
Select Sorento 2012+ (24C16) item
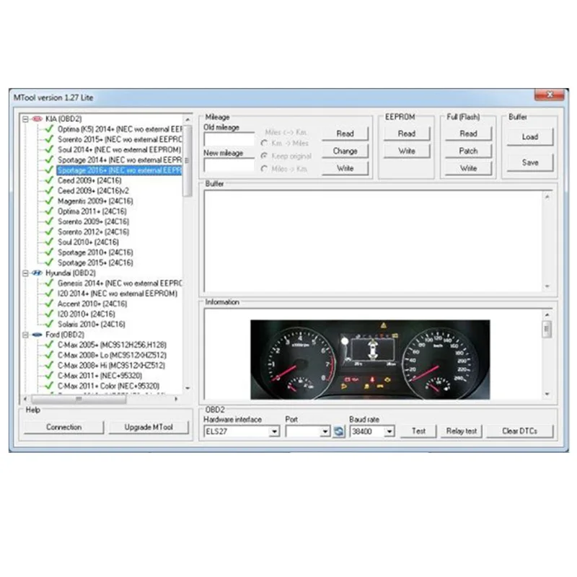(x=94, y=232)
